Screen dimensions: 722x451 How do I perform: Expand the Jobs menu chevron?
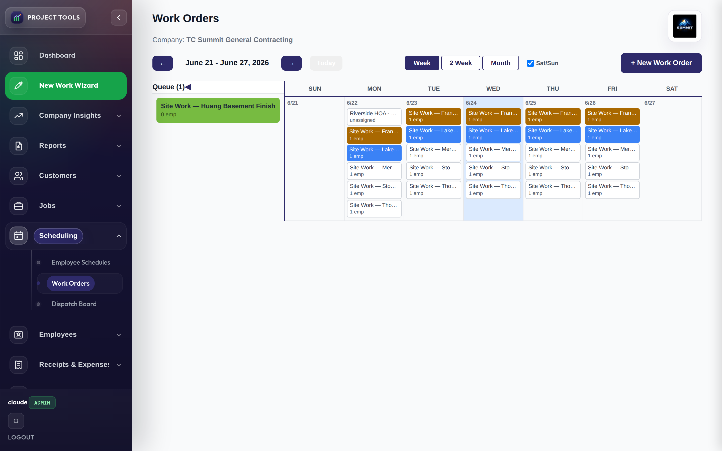(x=119, y=206)
